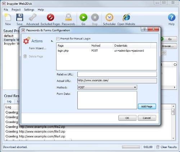The image size is (180, 152).
Task: Open the Settings menu
Action: [x=29, y=10]
